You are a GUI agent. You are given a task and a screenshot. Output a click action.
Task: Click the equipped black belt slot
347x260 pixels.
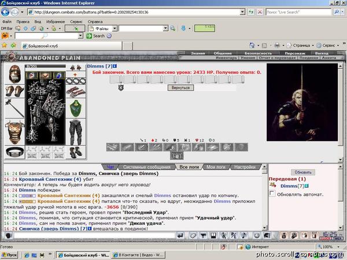[x=14, y=152]
